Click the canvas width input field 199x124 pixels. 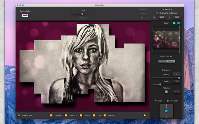(162, 17)
